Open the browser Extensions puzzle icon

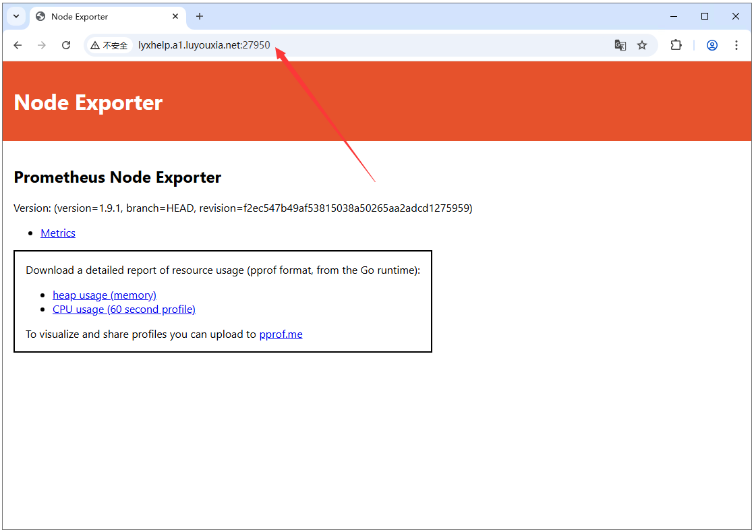click(x=676, y=45)
